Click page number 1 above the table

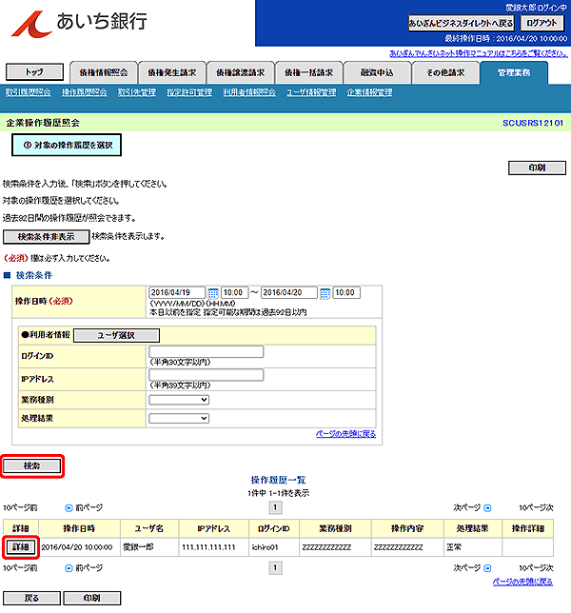(x=276, y=507)
